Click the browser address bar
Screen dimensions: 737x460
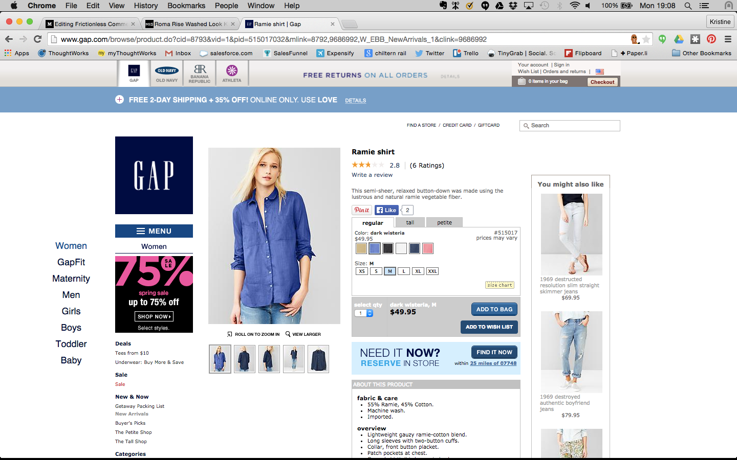[338, 39]
